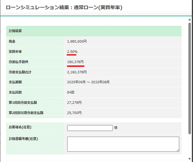
Task: Click the textarea resize grip corner
Action: (178, 151)
